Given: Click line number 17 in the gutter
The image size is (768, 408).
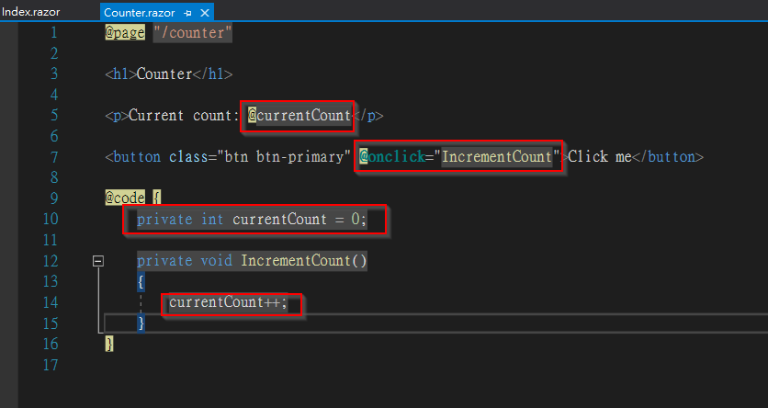Looking at the screenshot, I should coord(51,365).
